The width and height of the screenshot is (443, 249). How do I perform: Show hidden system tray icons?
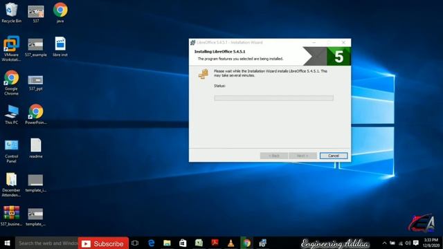pyautogui.click(x=384, y=243)
